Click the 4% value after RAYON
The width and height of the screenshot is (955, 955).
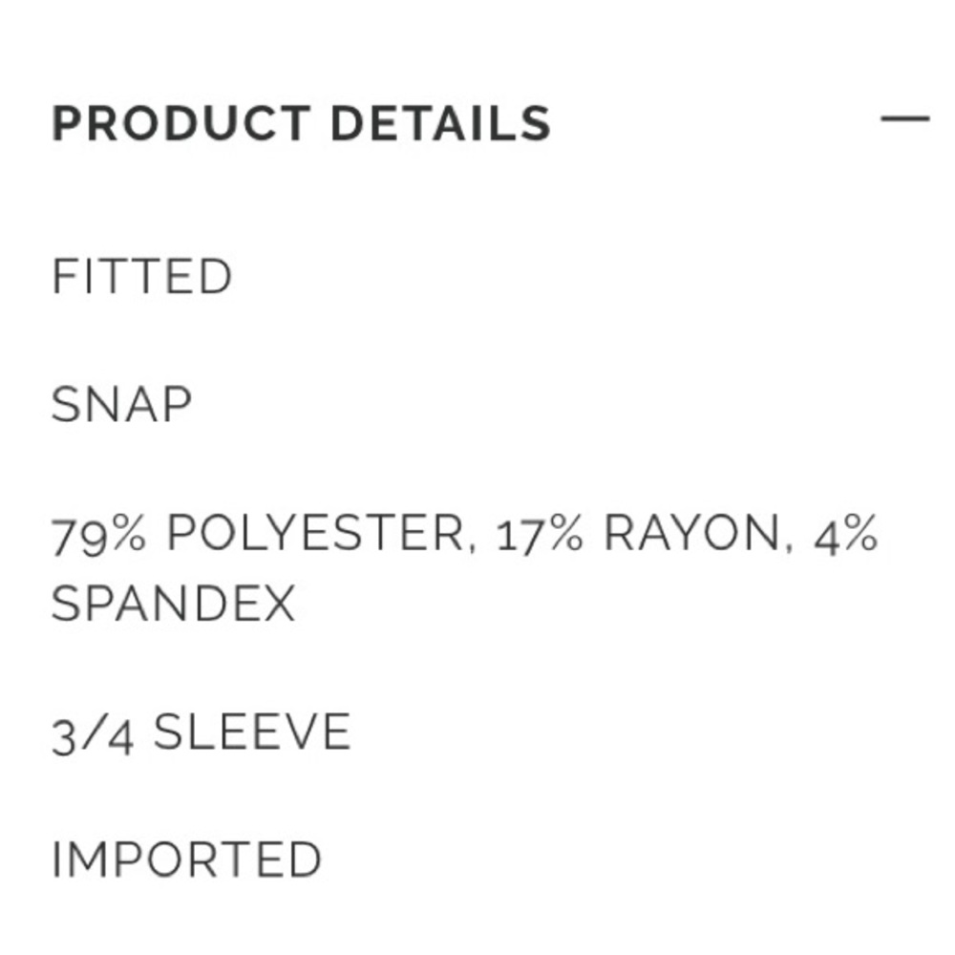[846, 534]
